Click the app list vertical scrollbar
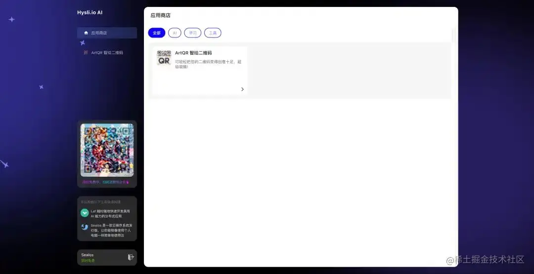Image resolution: width=534 pixels, height=274 pixels. pyautogui.click(x=454, y=36)
